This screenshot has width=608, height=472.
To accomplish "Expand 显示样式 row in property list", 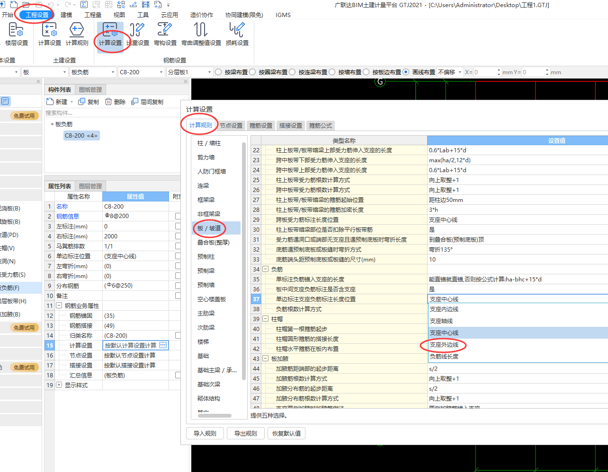I will (x=59, y=385).
